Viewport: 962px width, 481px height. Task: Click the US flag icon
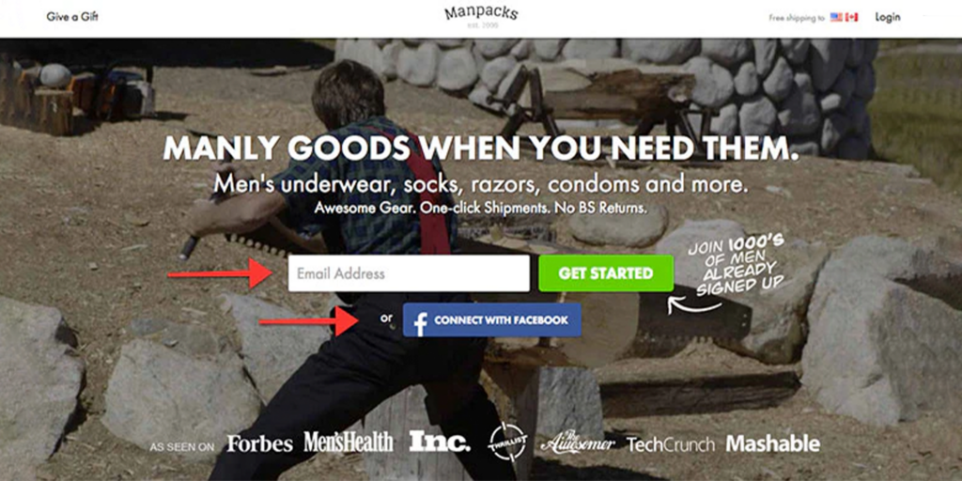[836, 17]
